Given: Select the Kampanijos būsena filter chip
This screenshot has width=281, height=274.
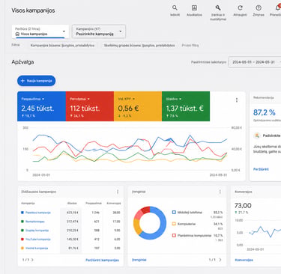Looking at the screenshot, I should pyautogui.click(x=62, y=46).
